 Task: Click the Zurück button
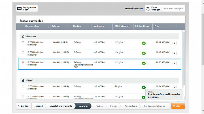pyautogui.click(x=23, y=106)
